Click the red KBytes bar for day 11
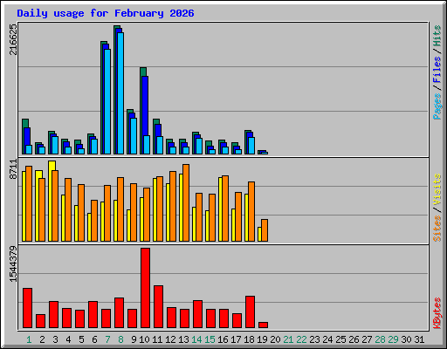 158,307
